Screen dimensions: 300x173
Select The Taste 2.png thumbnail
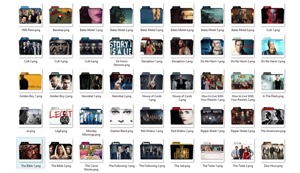243,151
